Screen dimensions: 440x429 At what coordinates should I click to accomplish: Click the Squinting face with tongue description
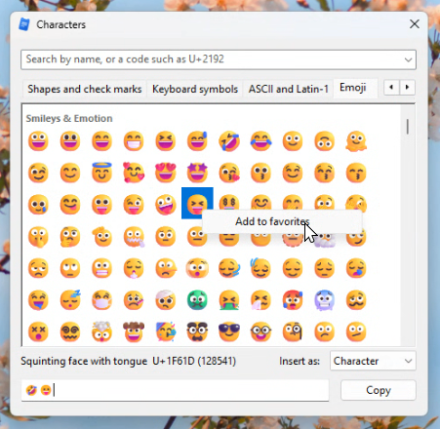point(84,361)
